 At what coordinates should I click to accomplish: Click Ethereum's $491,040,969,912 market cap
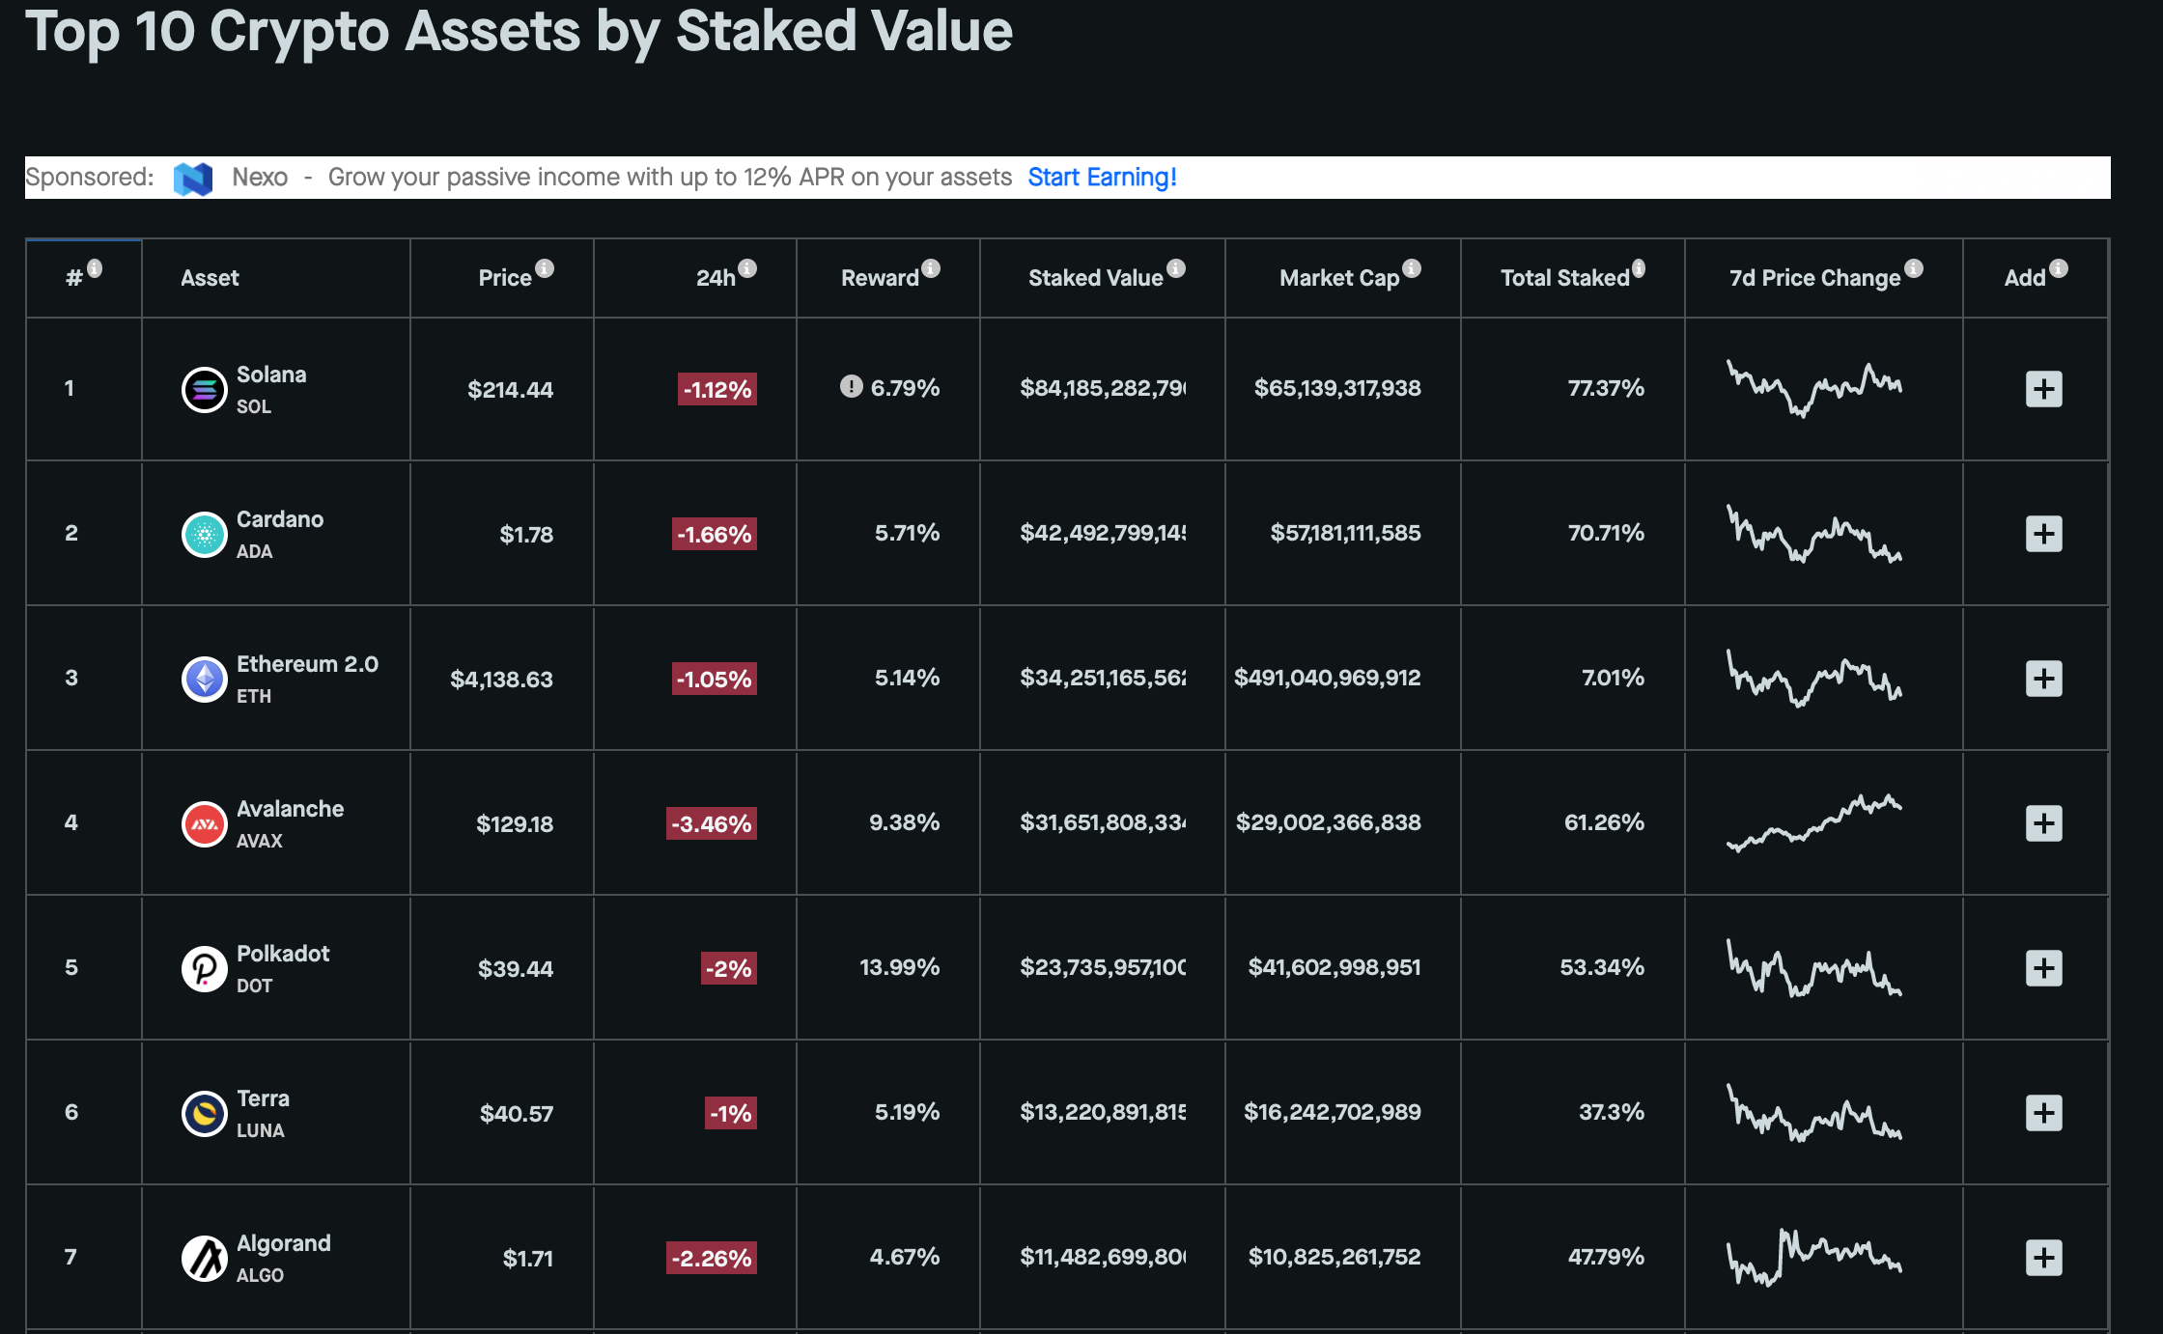1327,678
